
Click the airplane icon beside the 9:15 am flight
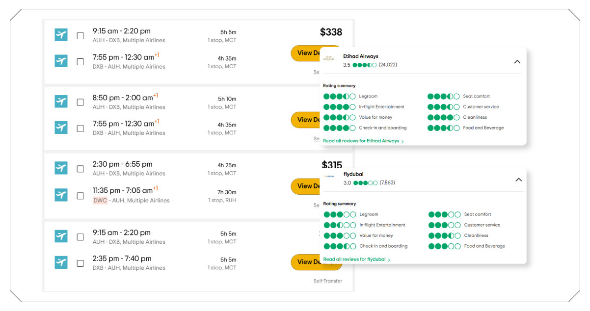tap(61, 35)
